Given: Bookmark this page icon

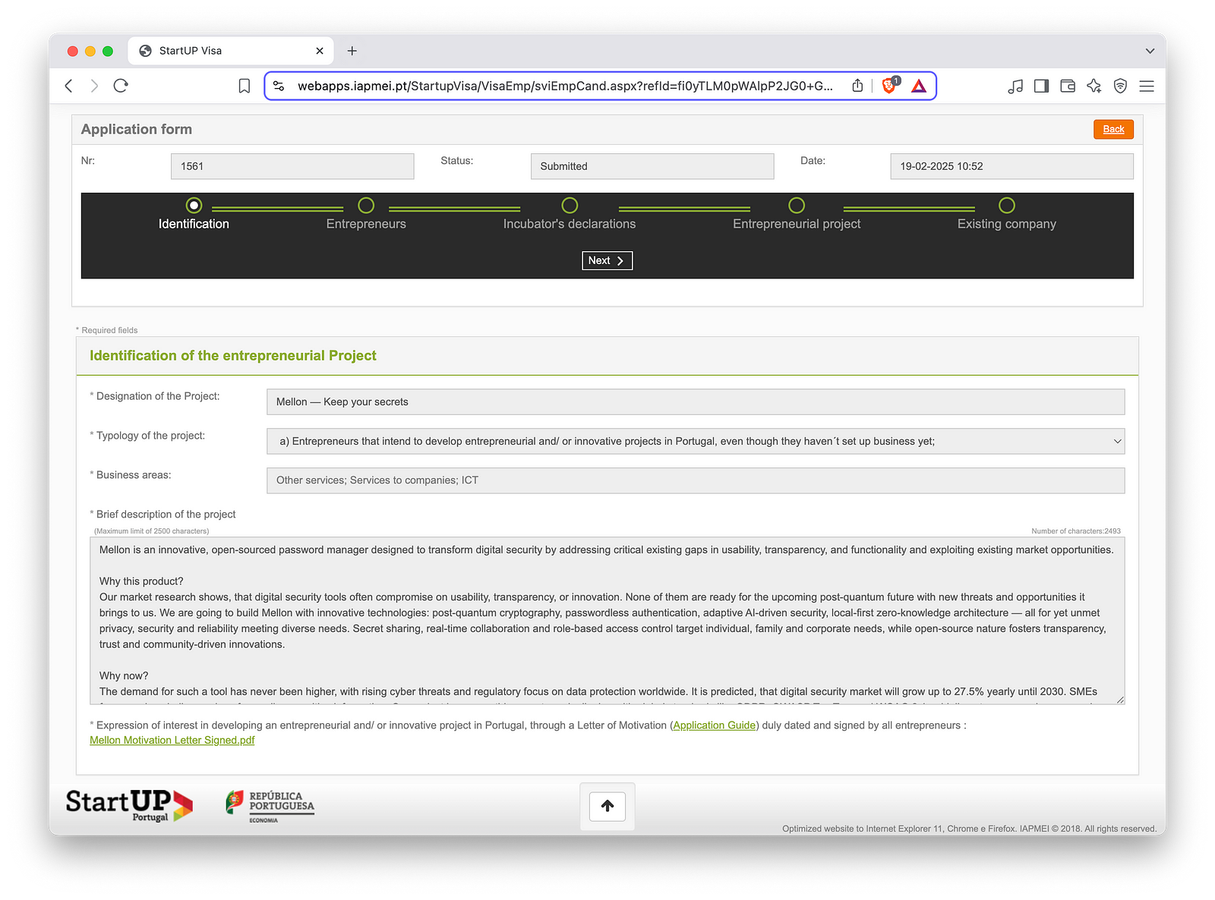Looking at the screenshot, I should pyautogui.click(x=245, y=86).
